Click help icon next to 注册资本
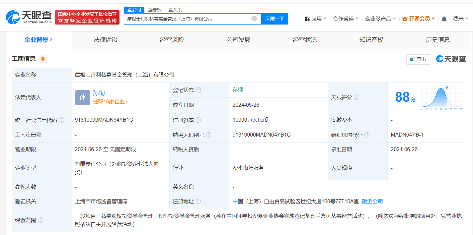The height and width of the screenshot is (235, 473). pyautogui.click(x=198, y=120)
